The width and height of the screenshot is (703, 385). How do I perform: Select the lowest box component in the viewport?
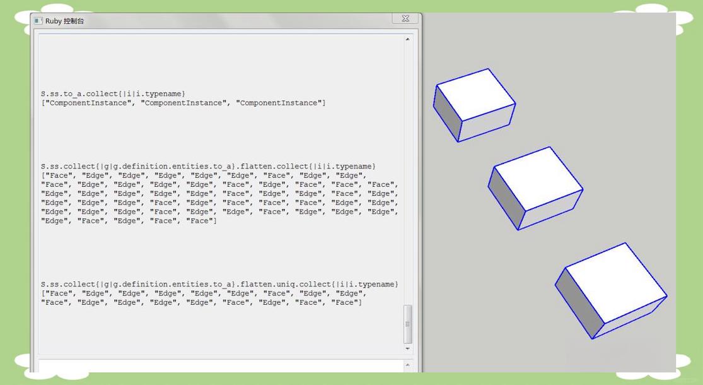coord(611,291)
